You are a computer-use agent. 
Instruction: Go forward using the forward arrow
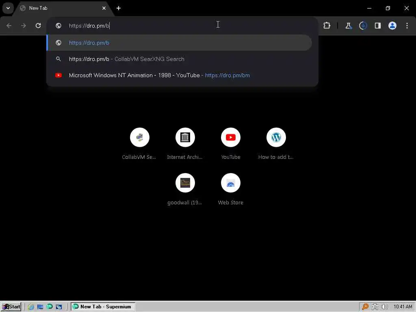pos(24,26)
